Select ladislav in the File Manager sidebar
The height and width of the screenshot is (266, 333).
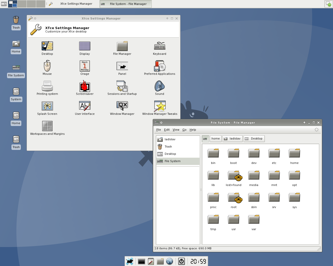(x=178, y=139)
